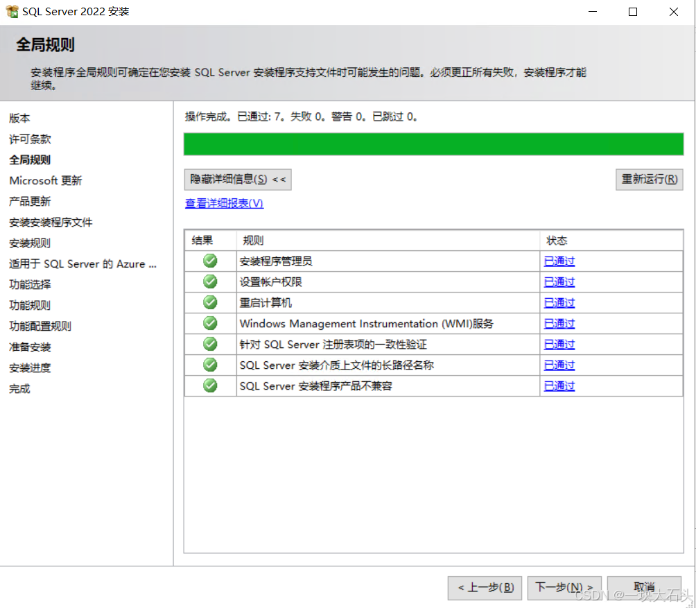Open 已通过 link for 重启计算机

(x=559, y=303)
